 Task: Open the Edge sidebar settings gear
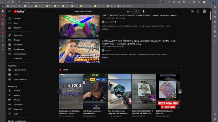click(215, 119)
